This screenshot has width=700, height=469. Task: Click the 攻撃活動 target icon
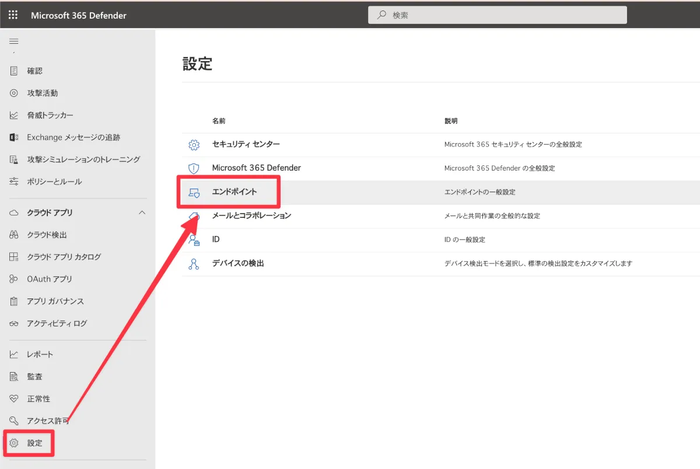[14, 93]
